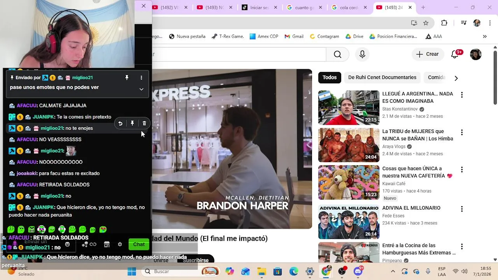Click the Suscribirse button
498x280 pixels.
(x=196, y=260)
